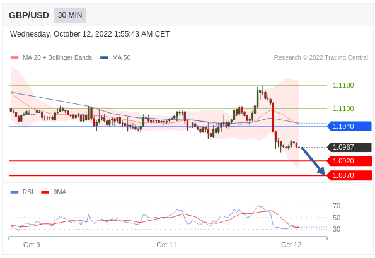375x258 pixels.
Task: Click the blue RSI legend swatch
Action: click(14, 192)
